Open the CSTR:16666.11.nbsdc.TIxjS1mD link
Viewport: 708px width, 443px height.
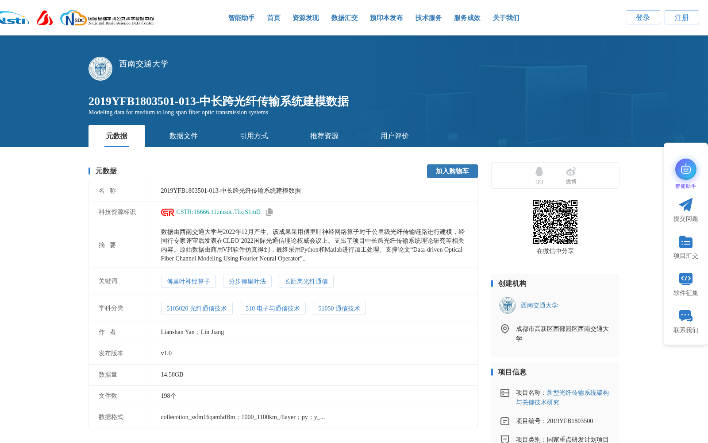[219, 212]
